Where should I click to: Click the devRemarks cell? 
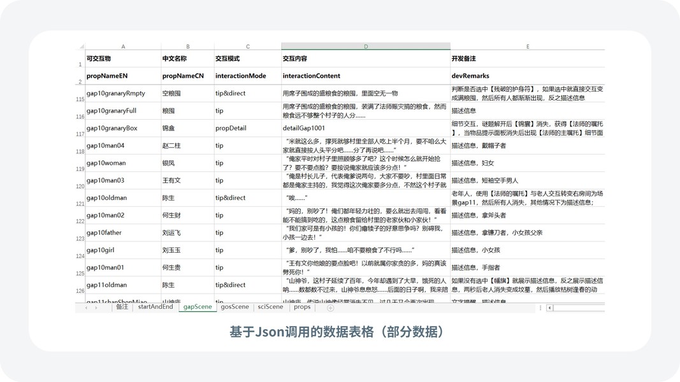coord(527,76)
